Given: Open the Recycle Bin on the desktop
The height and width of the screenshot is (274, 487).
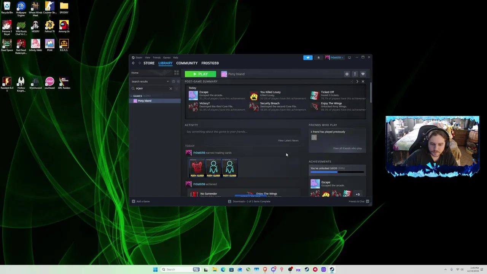Looking at the screenshot, I should click(x=7, y=8).
